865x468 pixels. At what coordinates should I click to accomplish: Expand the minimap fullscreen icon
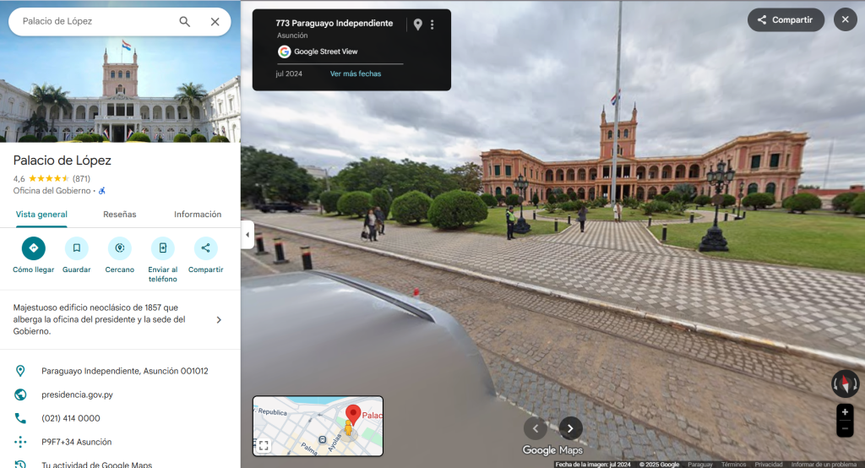coord(264,445)
